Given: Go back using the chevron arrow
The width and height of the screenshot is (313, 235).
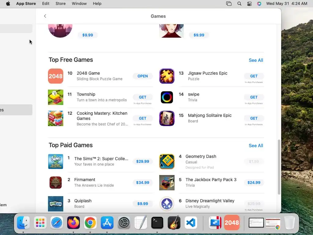Looking at the screenshot, I should pyautogui.click(x=45, y=16).
